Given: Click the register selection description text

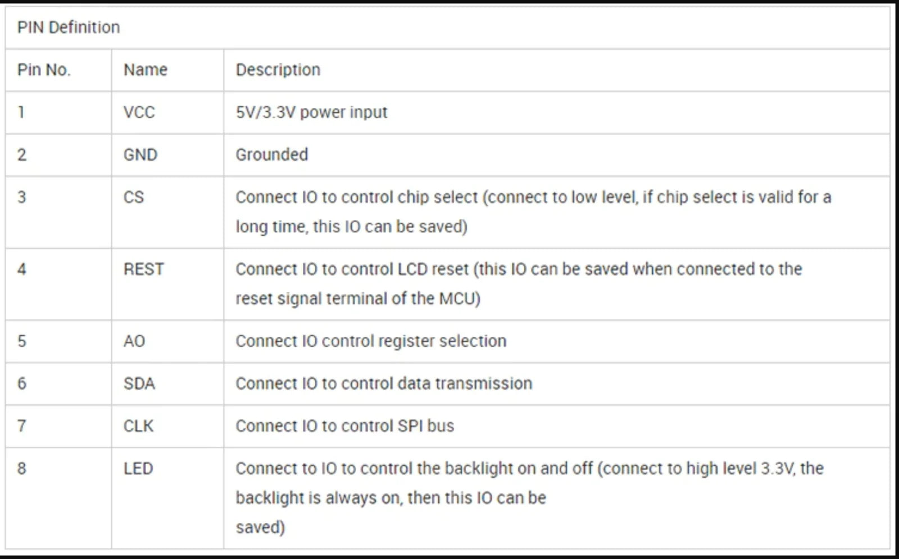Looking at the screenshot, I should pos(371,341).
